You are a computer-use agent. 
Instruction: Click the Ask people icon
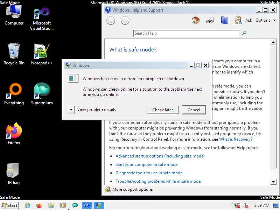(238, 20)
